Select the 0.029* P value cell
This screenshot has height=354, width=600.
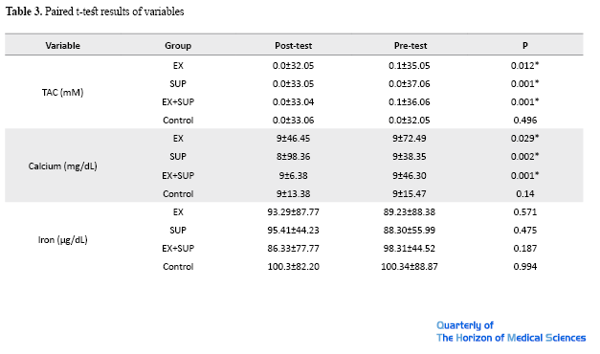tap(525, 138)
